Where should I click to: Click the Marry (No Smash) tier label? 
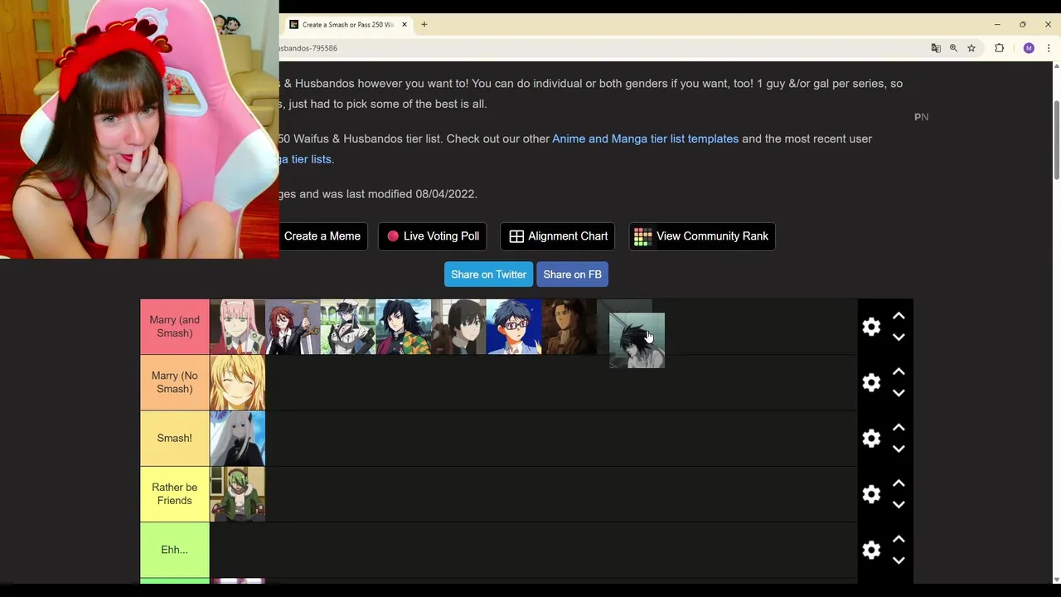point(174,382)
